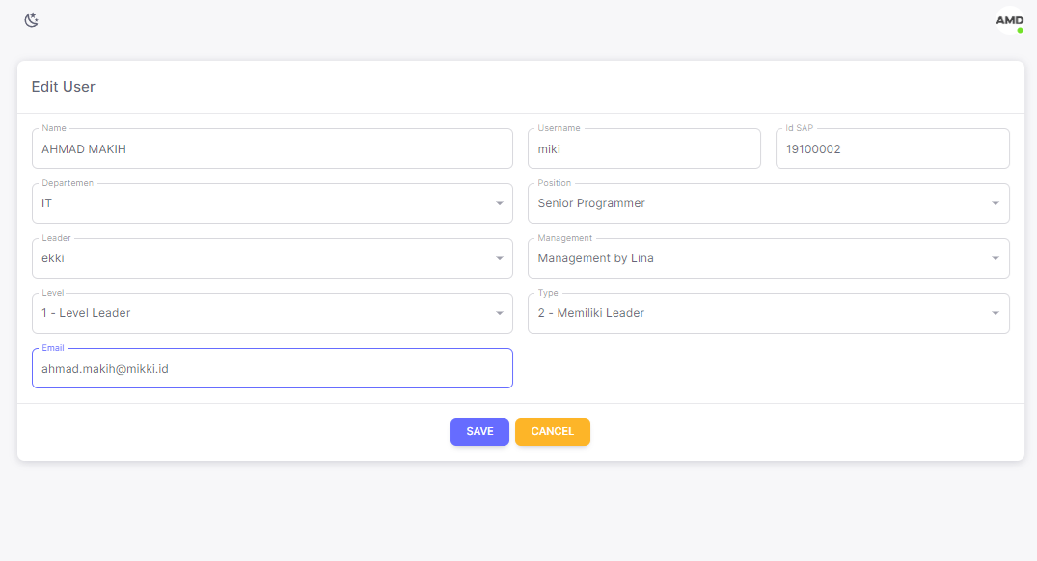Click the caret arrow in the Leader field

click(x=499, y=258)
